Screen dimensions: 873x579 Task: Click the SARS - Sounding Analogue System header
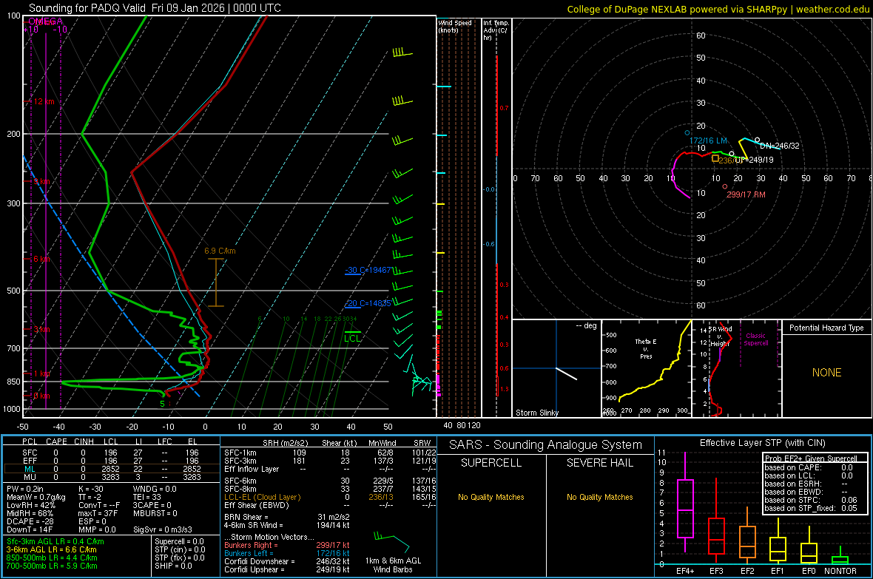545,445
